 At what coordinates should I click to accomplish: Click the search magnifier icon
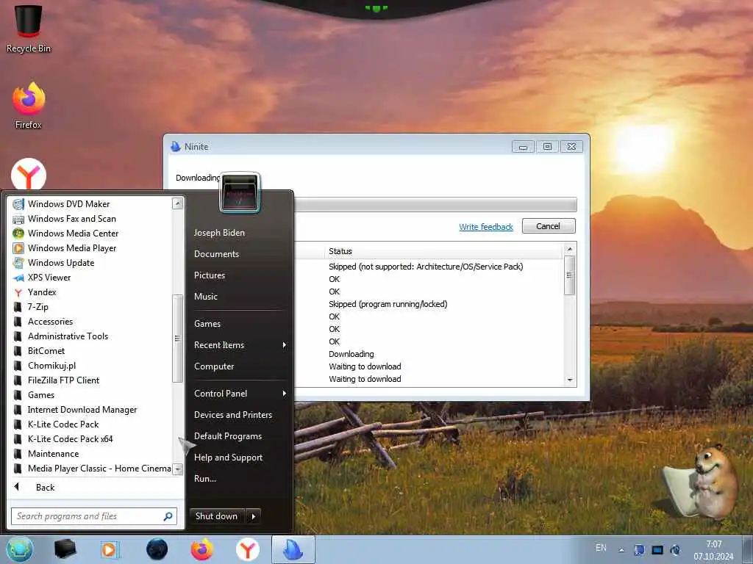point(168,516)
